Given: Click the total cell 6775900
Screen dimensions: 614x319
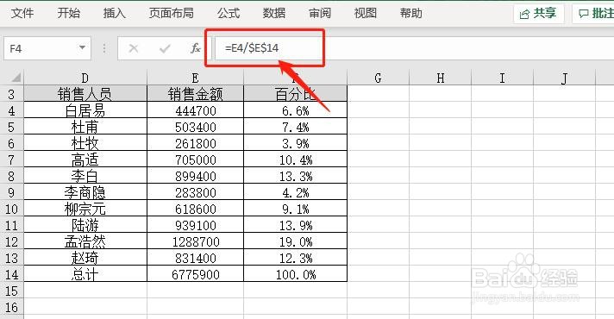Looking at the screenshot, I should pos(196,274).
